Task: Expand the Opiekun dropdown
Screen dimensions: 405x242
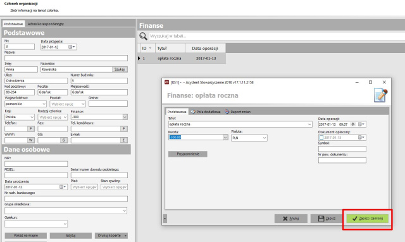Action: [65, 224]
